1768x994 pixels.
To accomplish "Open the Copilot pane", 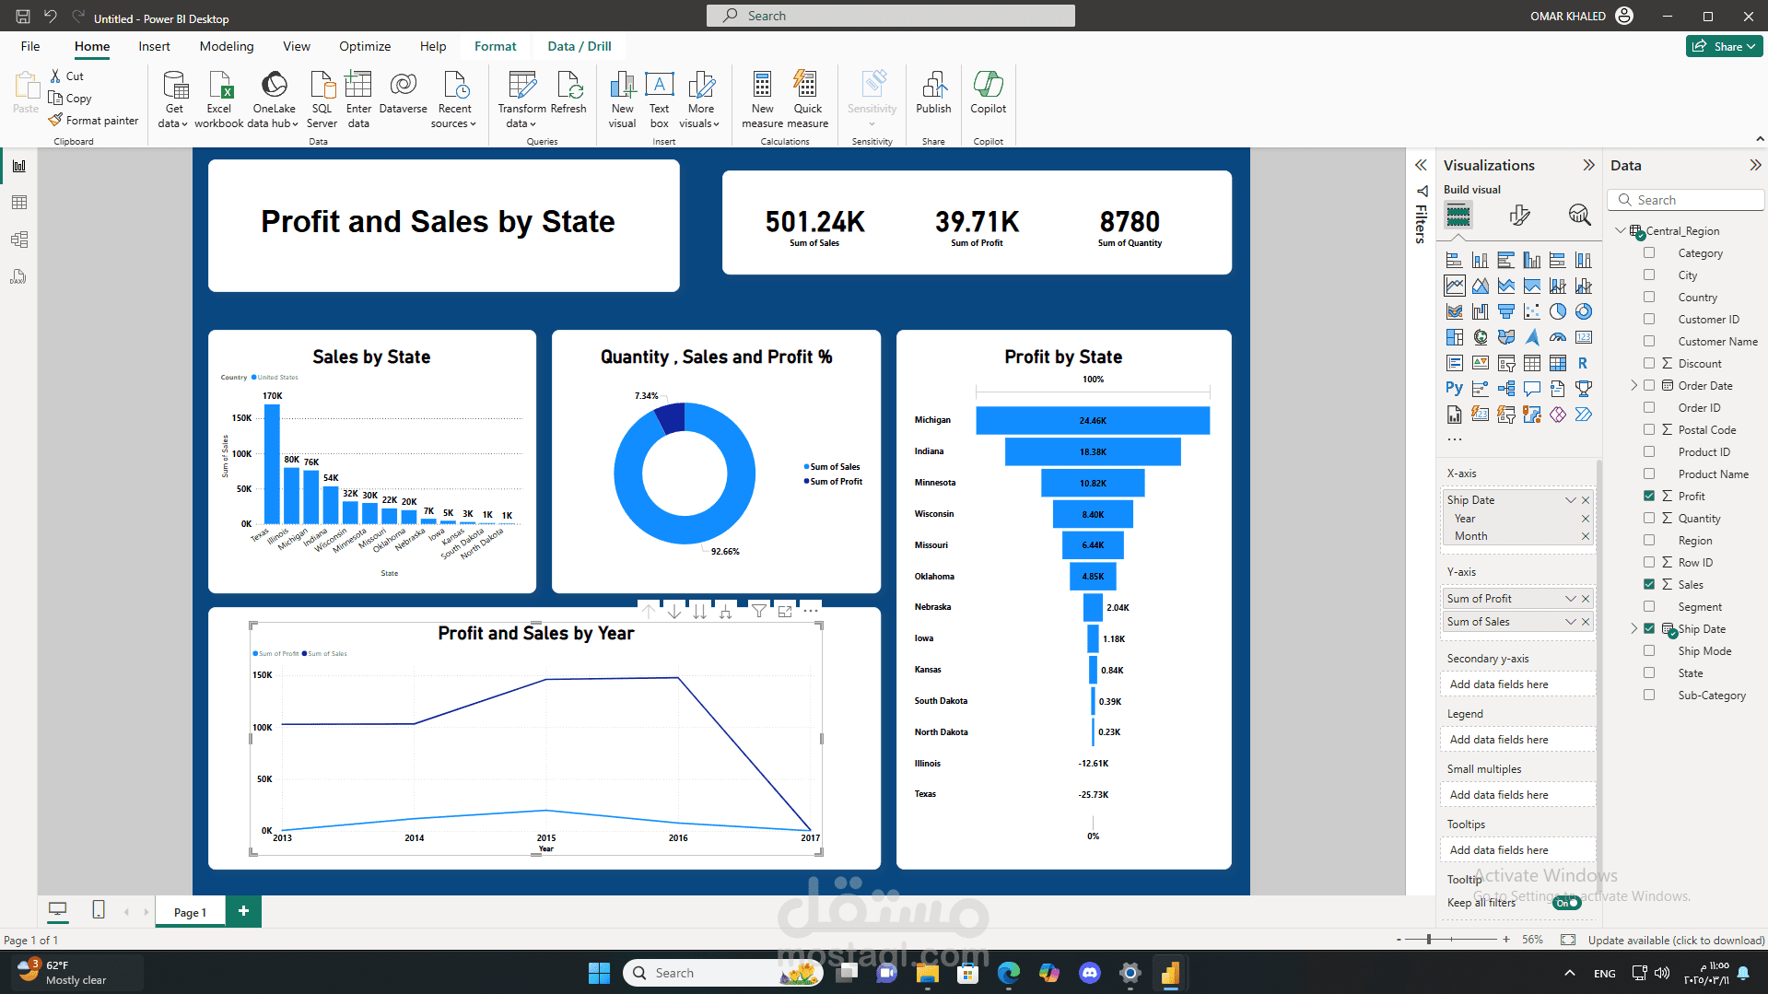I will click(988, 92).
